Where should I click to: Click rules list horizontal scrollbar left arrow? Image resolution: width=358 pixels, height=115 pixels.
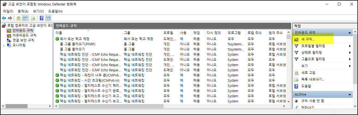(56, 106)
